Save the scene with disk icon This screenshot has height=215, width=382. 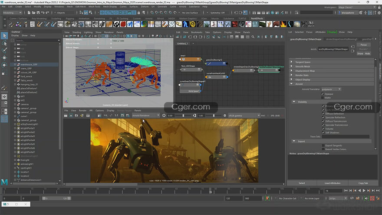[x=38, y=13]
